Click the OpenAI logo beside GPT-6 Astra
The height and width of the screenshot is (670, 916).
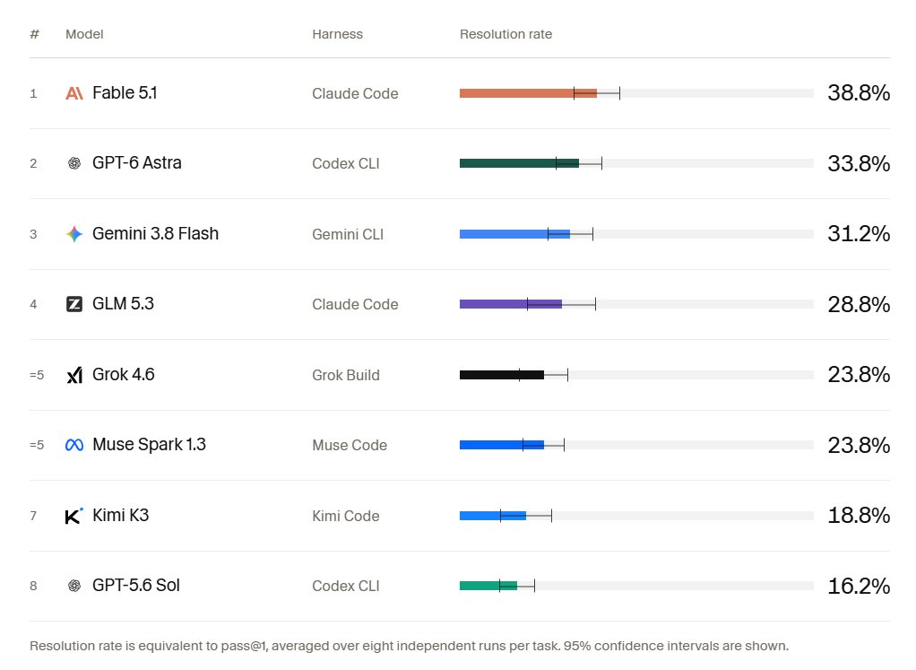tap(74, 163)
